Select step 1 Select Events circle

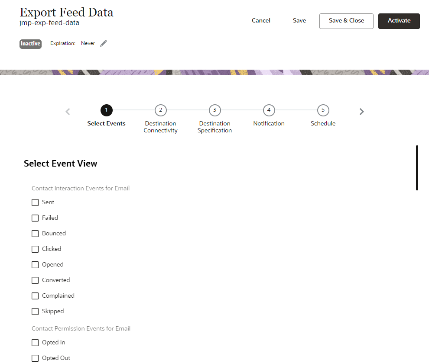coord(106,110)
